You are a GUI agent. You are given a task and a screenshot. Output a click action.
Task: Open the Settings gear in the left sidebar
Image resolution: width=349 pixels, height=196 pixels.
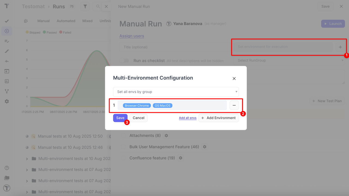[x=7, y=101]
